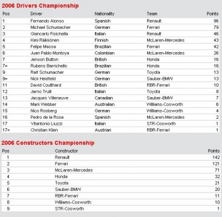Click Rubens Barrichello's name
This screenshot has width=222, height=217.
(x=49, y=66)
